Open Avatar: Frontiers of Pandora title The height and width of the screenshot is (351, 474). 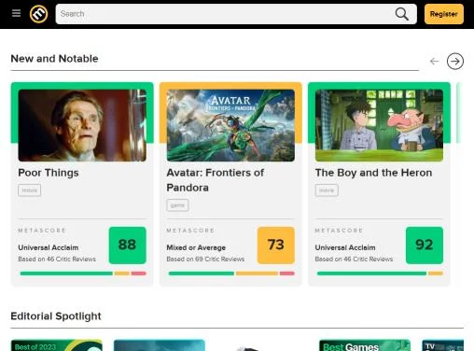(216, 180)
